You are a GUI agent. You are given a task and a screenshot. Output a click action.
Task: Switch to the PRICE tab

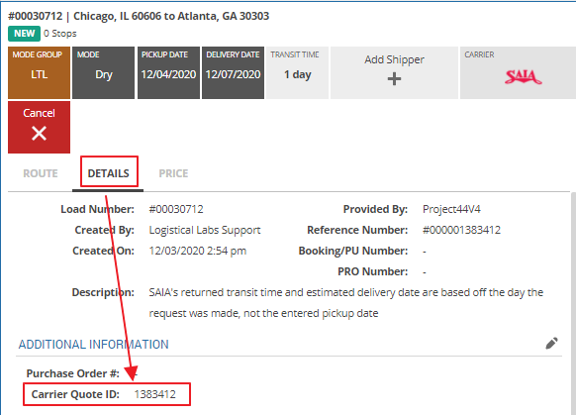tap(173, 173)
